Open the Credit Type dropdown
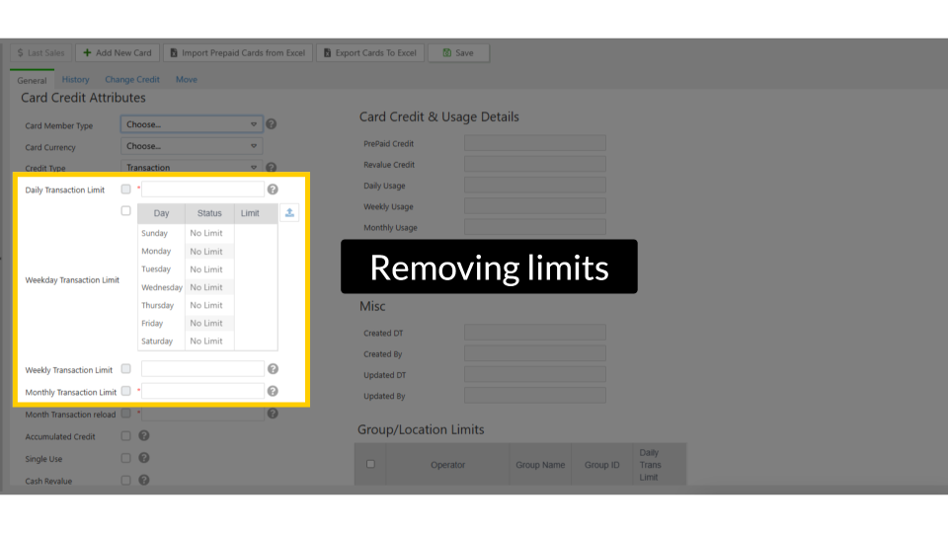948x533 pixels. click(192, 168)
